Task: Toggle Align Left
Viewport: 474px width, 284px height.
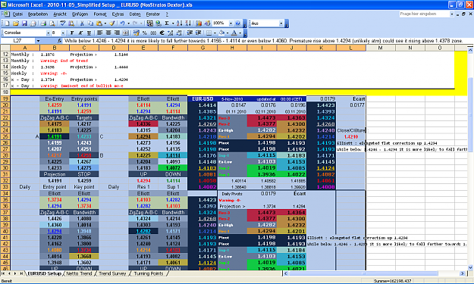Action: click(x=100, y=33)
